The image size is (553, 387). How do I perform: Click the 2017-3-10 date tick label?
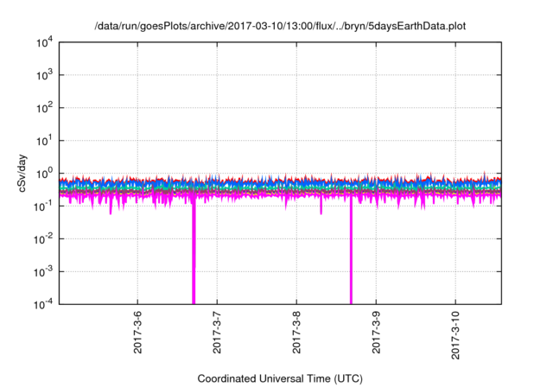pos(455,335)
